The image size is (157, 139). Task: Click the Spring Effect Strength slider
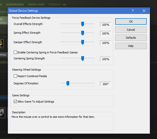click(82, 33)
